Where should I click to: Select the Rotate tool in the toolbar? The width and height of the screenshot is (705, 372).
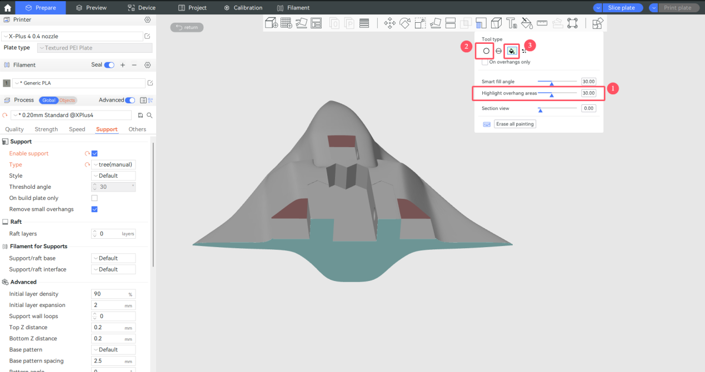tap(405, 23)
